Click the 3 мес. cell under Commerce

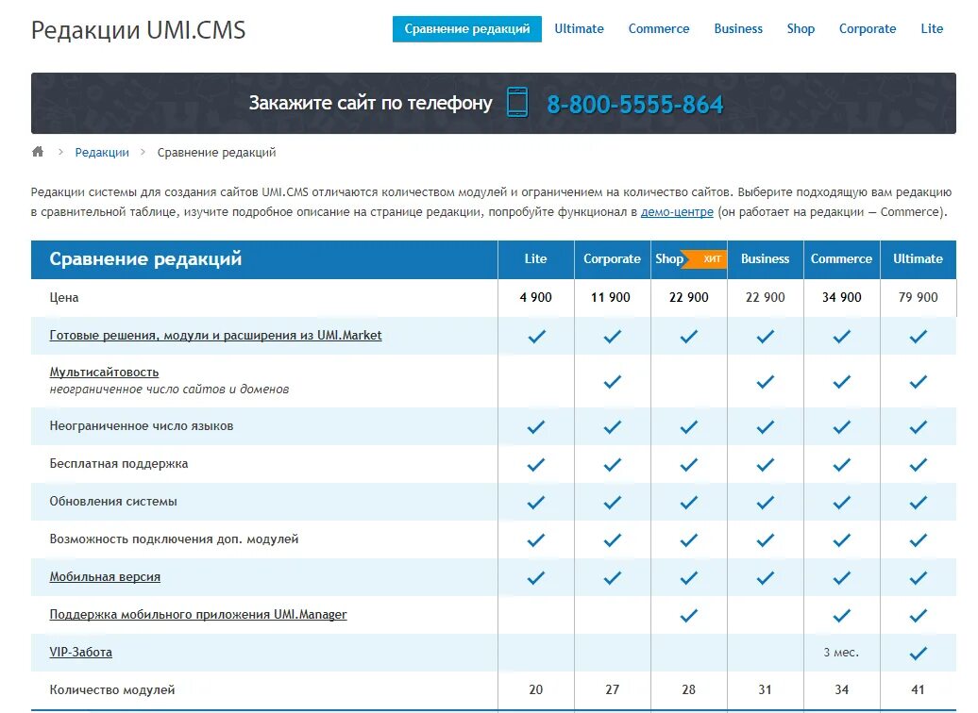point(841,653)
